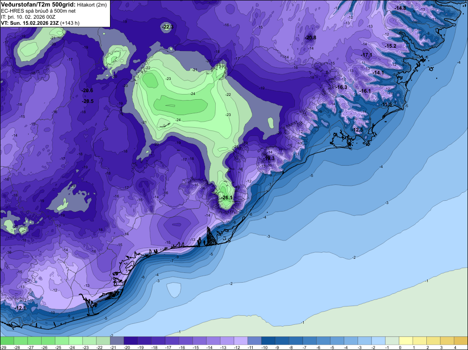Click the '-12.5' temperature label
The width and height of the screenshot is (468, 350).
click(357, 130)
